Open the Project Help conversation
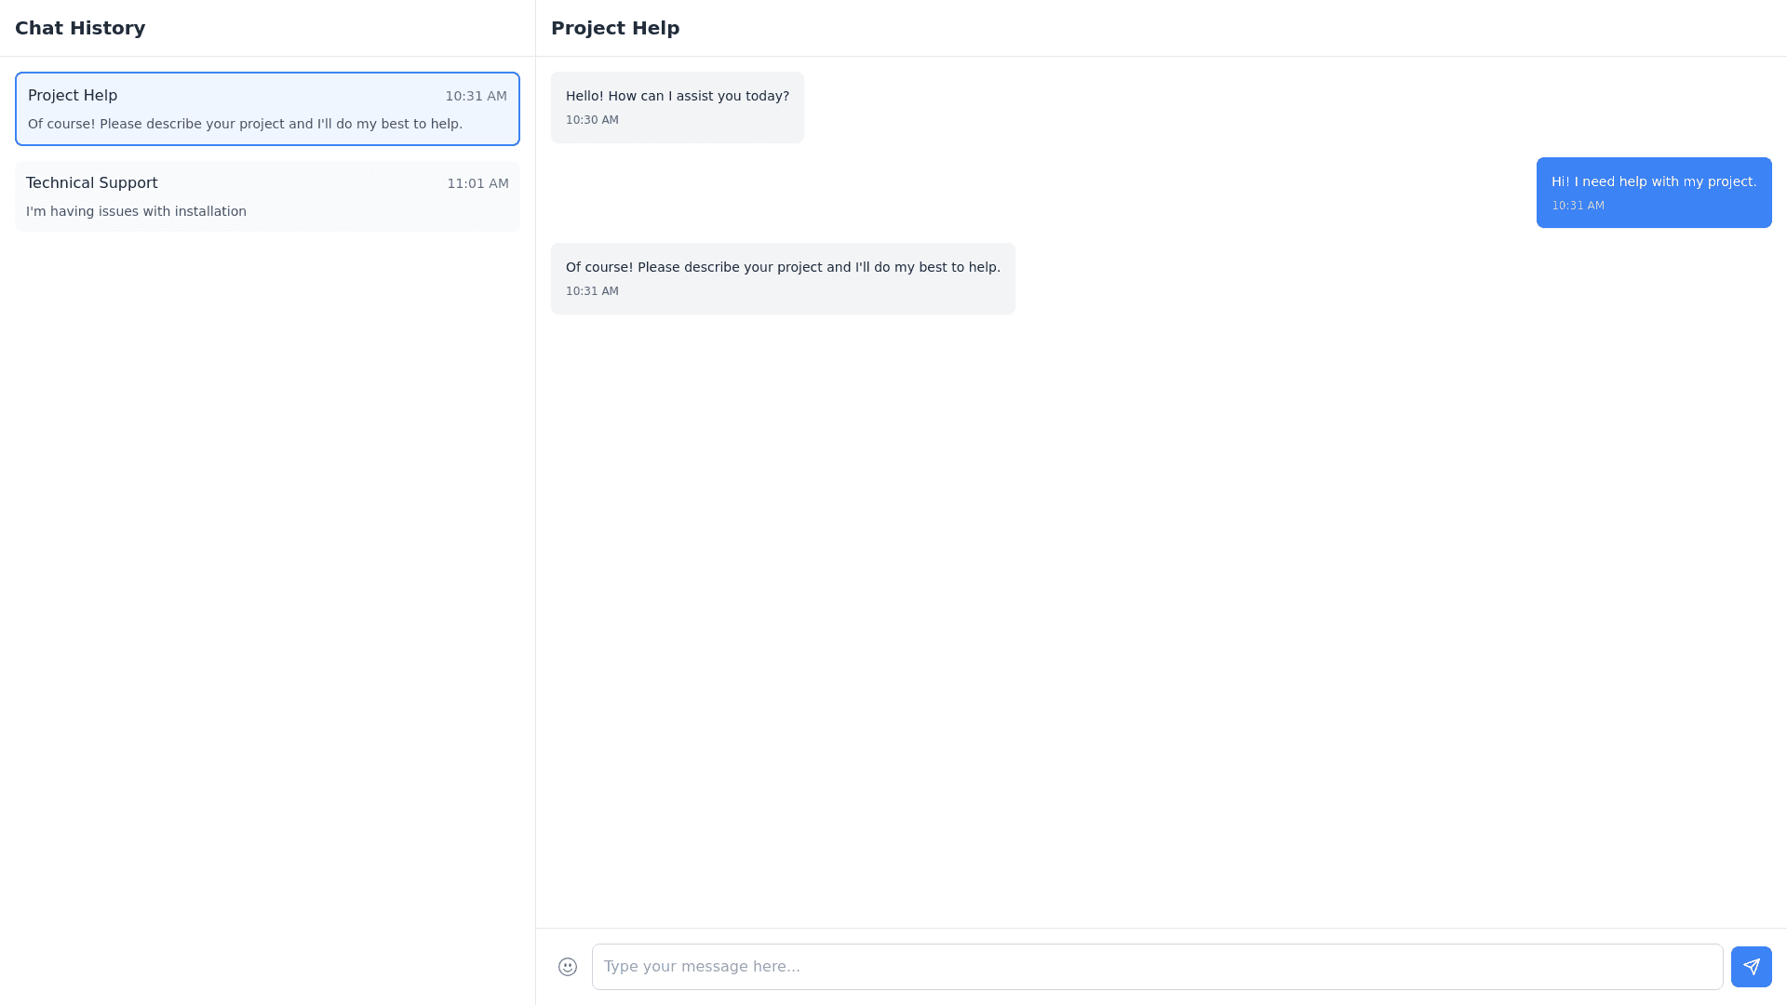 (267, 109)
